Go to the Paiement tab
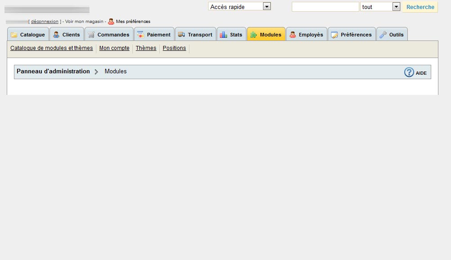The image size is (451, 260). click(154, 34)
